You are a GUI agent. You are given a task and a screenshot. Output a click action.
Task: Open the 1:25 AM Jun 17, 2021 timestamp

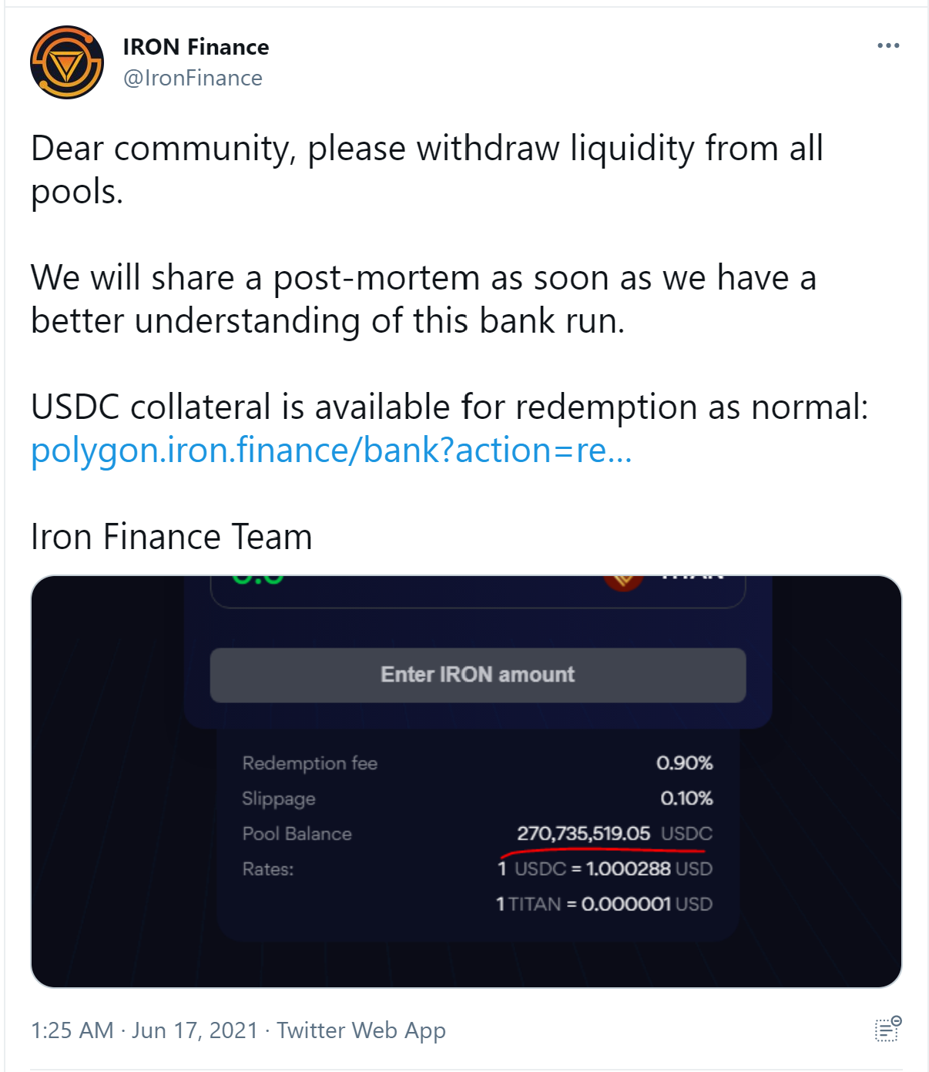[144, 1030]
